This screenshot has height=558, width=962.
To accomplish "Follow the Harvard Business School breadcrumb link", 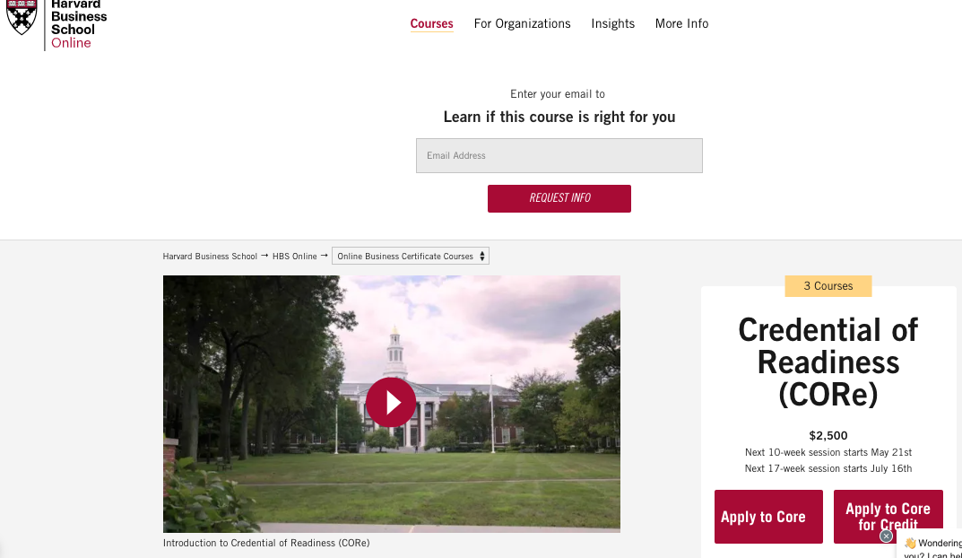I will tap(210, 256).
